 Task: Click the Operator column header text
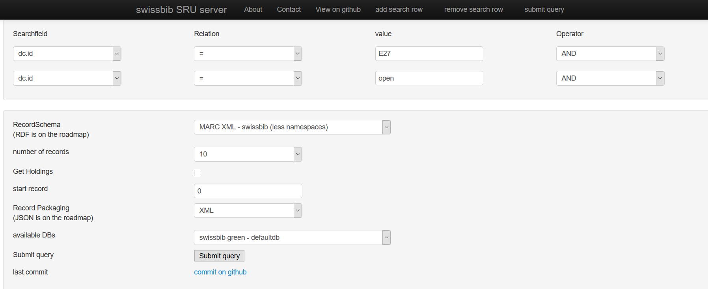(570, 34)
